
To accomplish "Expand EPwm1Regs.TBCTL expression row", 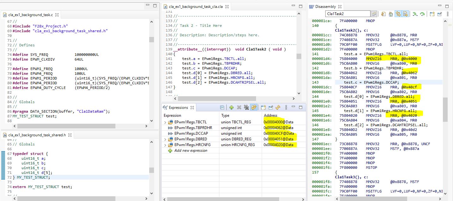I will pyautogui.click(x=165, y=122).
